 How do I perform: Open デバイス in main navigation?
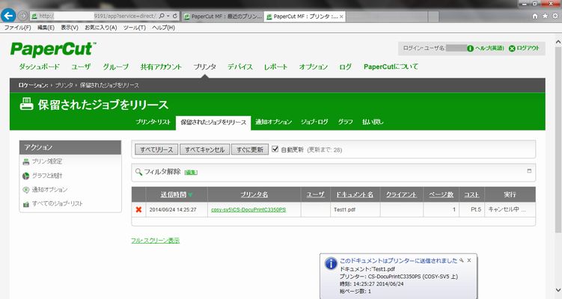[x=240, y=67]
